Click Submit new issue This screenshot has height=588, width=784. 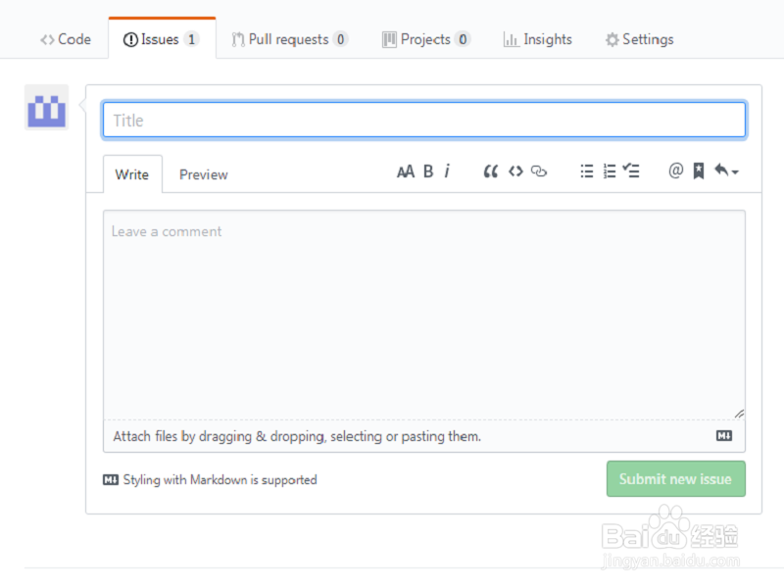coord(675,479)
